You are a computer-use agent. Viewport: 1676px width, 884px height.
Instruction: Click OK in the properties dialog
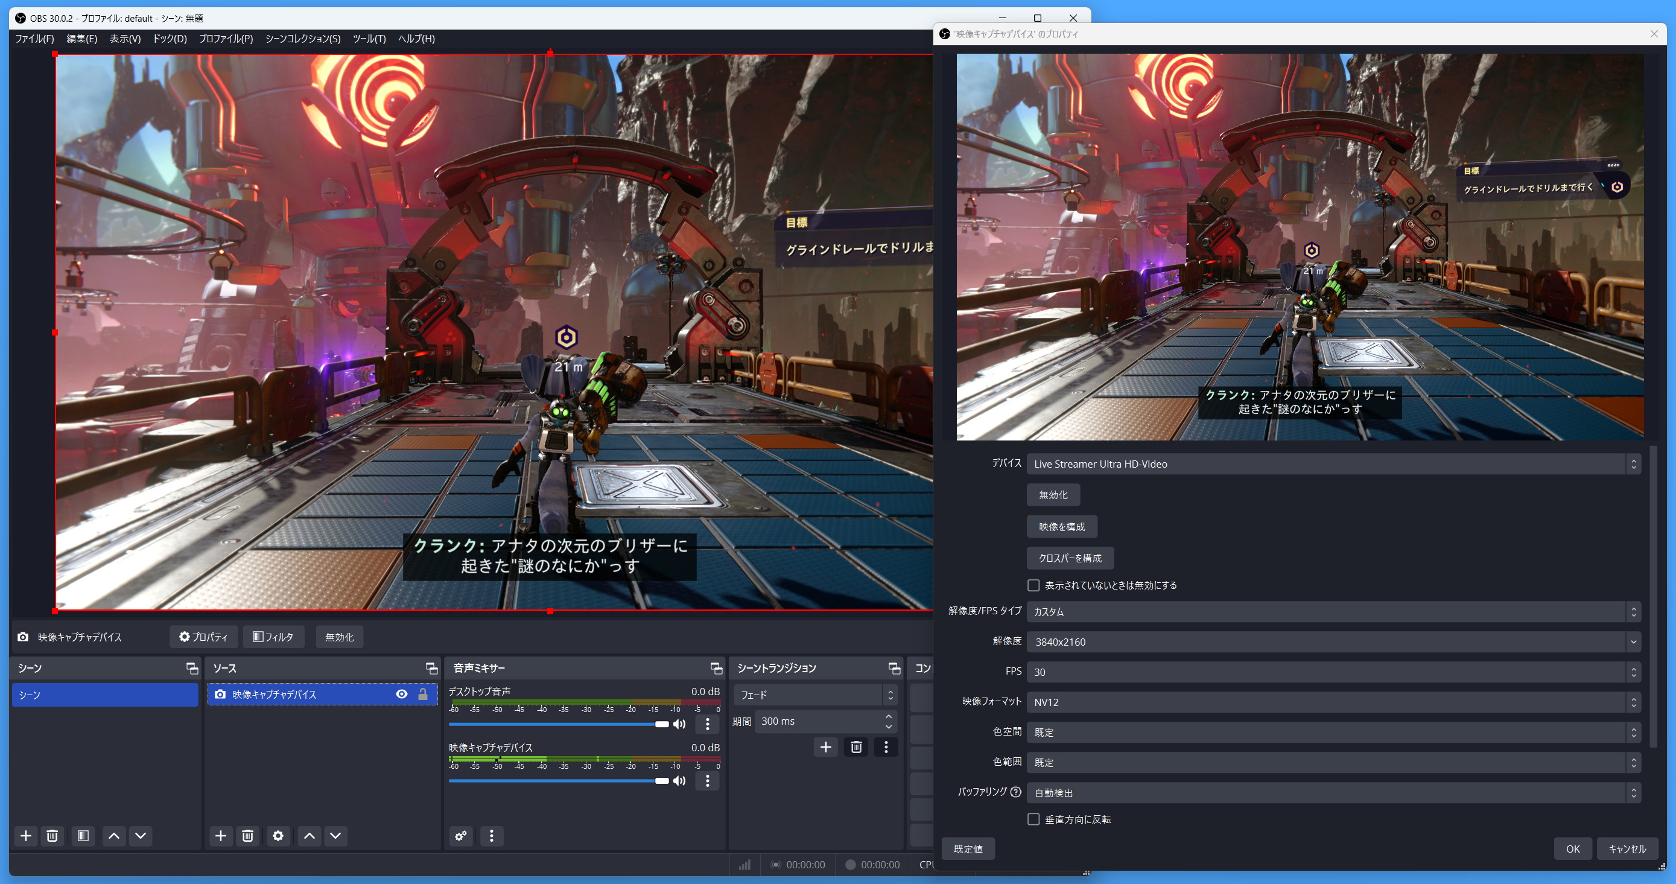coord(1573,849)
